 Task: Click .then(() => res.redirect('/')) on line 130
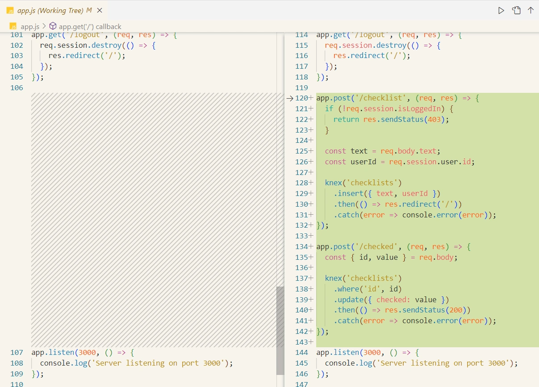point(397,204)
